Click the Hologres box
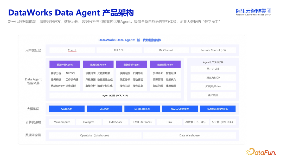281x158 pixels. 89,122
